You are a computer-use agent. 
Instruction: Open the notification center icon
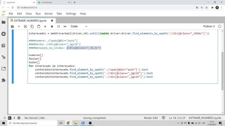220,123
